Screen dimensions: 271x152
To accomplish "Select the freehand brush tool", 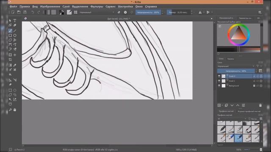I will [10, 31].
